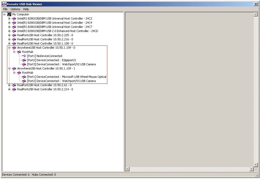Click the USB icon beside RealPortUSB 10.50.2.225
The height and width of the screenshot is (179, 260).
click(14, 35)
